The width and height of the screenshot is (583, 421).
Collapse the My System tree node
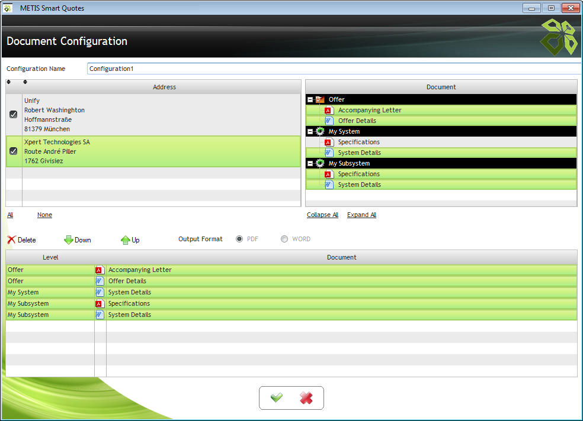(x=310, y=131)
